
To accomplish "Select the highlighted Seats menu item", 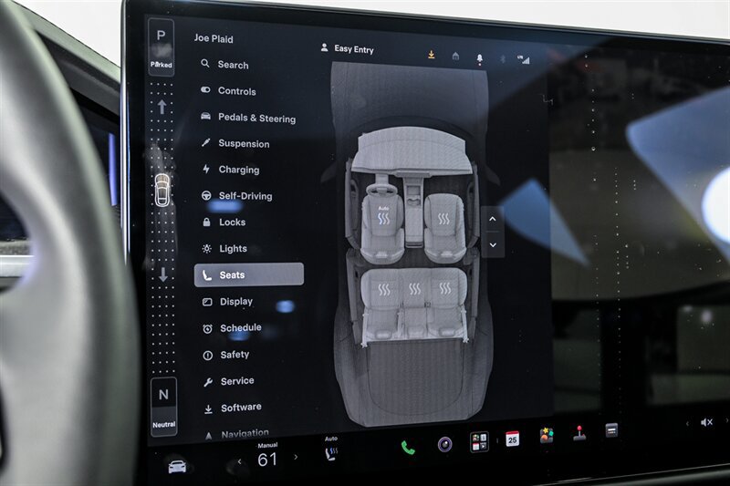I will (x=249, y=274).
